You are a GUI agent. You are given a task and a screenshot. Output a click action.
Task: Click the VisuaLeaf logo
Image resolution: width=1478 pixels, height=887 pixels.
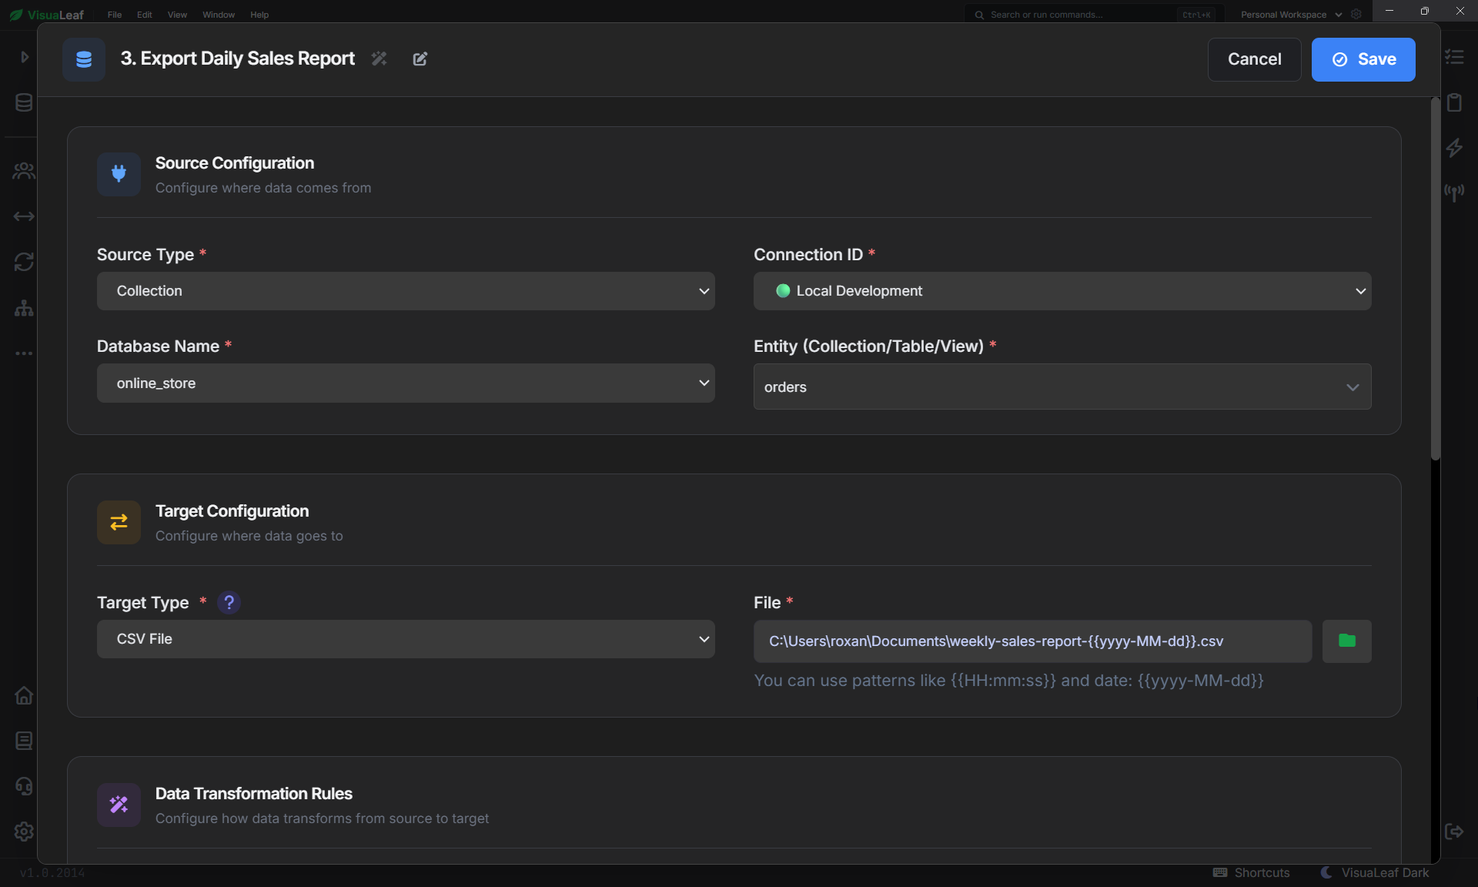46,15
